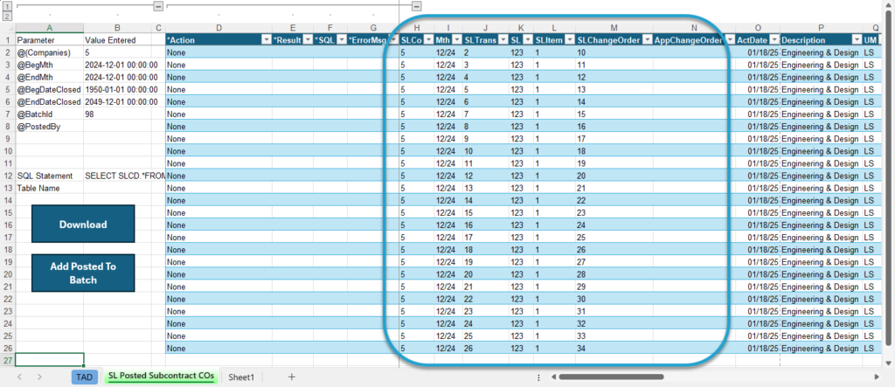Click the @(Companies) parameter cell

click(x=50, y=52)
